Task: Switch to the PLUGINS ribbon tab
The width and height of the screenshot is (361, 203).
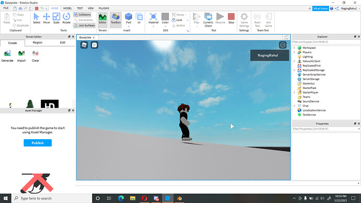Action: tap(104, 8)
